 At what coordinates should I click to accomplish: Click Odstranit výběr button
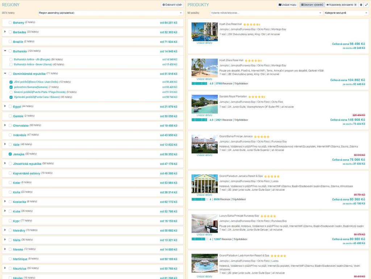pos(172,5)
